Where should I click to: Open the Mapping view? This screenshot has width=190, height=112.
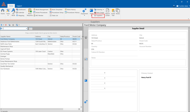20,15
